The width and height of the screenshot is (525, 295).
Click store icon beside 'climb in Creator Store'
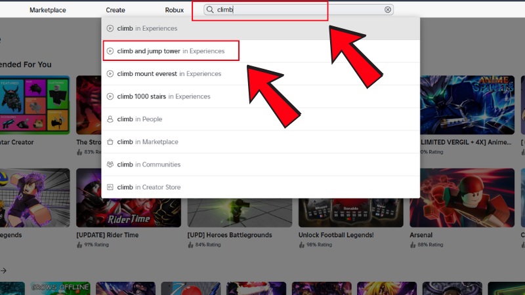pyautogui.click(x=110, y=187)
